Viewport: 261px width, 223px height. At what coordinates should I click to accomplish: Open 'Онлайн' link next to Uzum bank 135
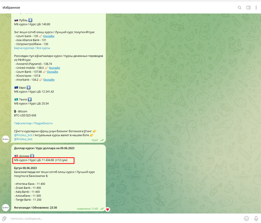point(49,36)
